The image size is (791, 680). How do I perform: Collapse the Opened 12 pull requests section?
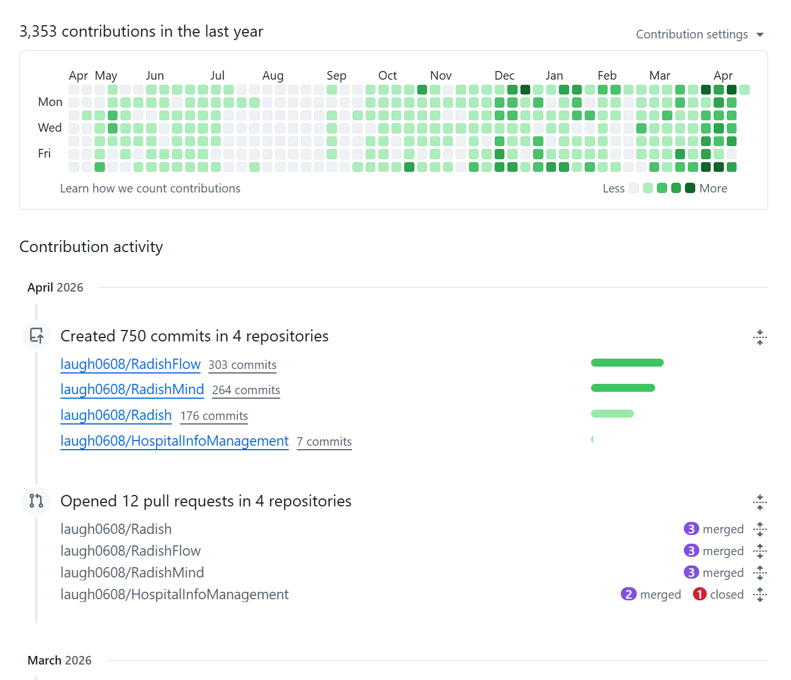tap(759, 502)
